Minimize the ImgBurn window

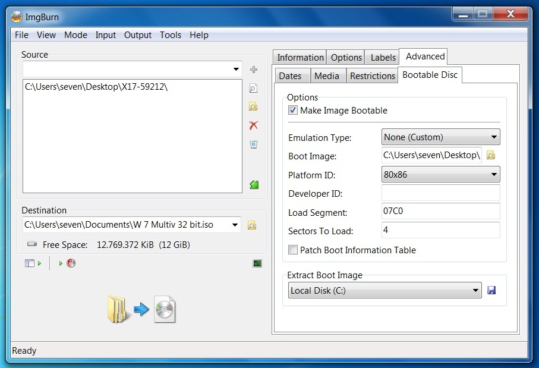coord(463,14)
